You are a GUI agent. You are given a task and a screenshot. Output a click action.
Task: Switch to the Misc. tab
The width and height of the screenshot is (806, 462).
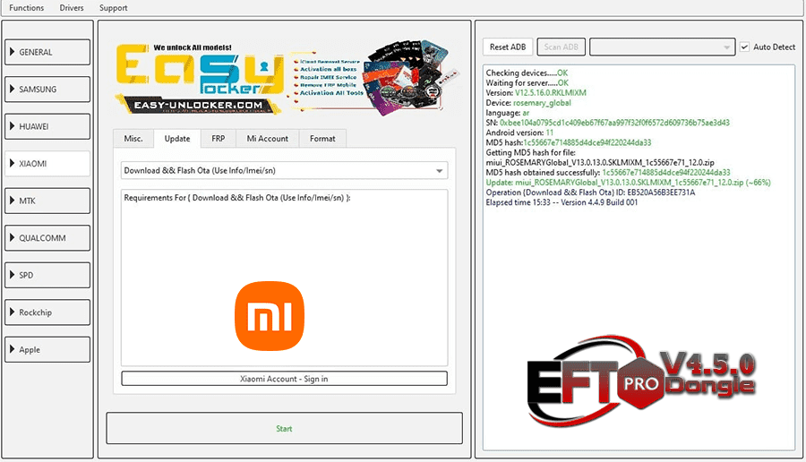coord(133,139)
